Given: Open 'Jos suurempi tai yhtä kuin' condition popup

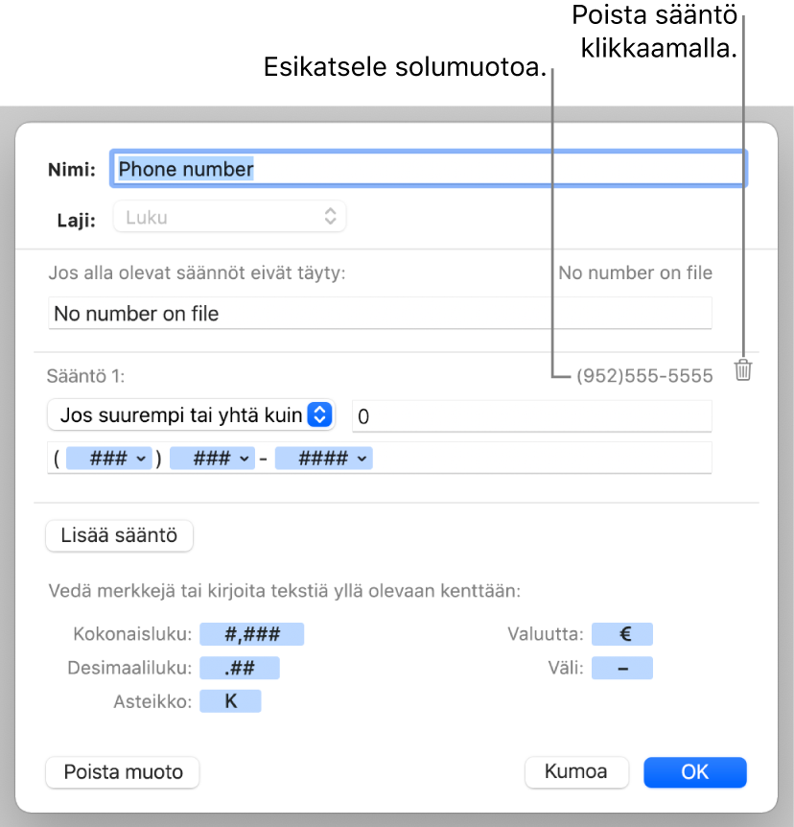Looking at the screenshot, I should tap(190, 415).
